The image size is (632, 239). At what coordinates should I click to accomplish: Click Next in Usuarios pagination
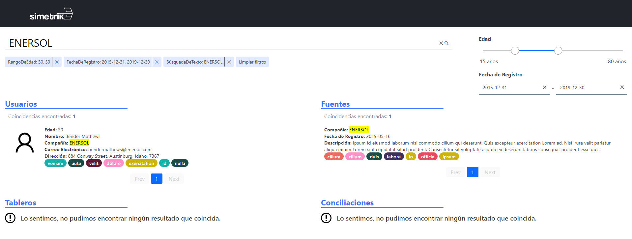pyautogui.click(x=174, y=179)
